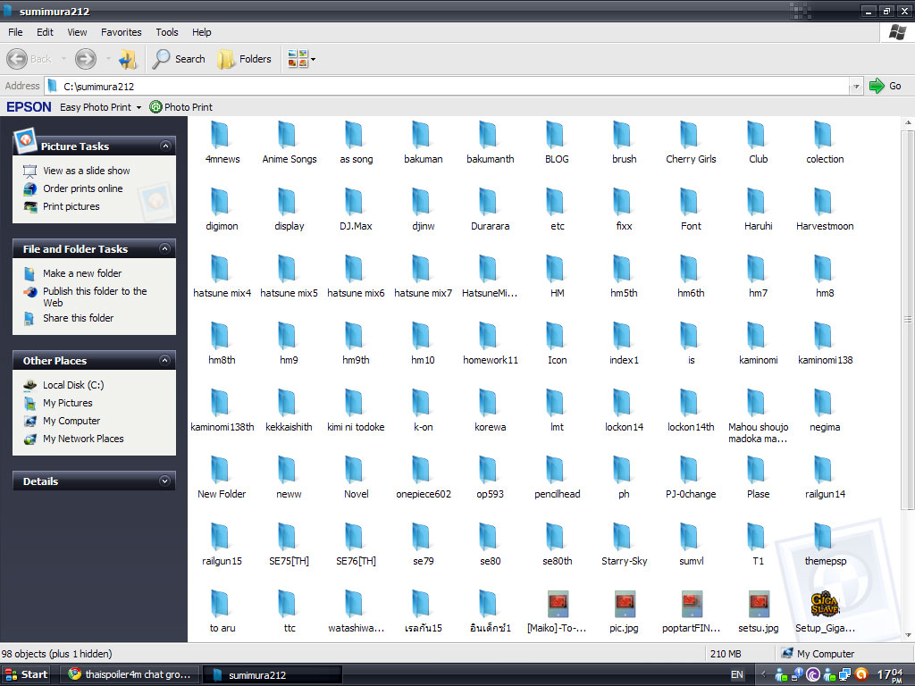Screen dimensions: 915x686
Task: Select the DJ.Max folder
Action: 356,211
